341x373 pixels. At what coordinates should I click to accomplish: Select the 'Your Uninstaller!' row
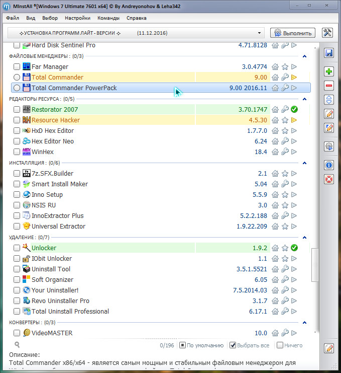click(161, 290)
